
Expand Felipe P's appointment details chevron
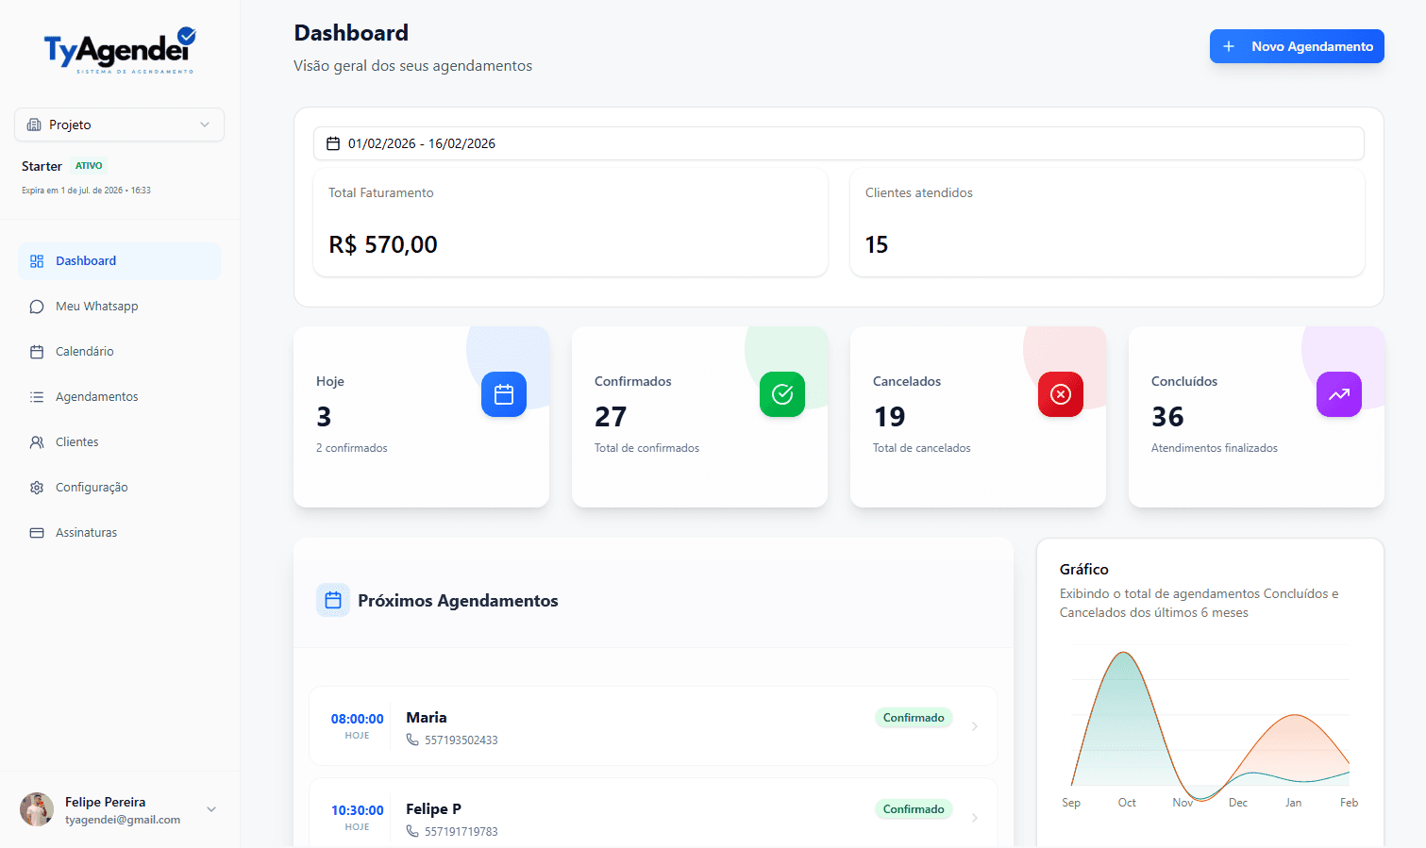(975, 817)
